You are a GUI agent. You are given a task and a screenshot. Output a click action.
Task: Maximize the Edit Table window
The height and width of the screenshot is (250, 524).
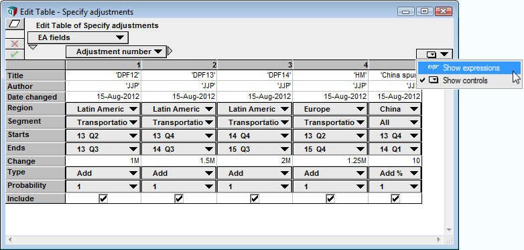click(x=424, y=11)
